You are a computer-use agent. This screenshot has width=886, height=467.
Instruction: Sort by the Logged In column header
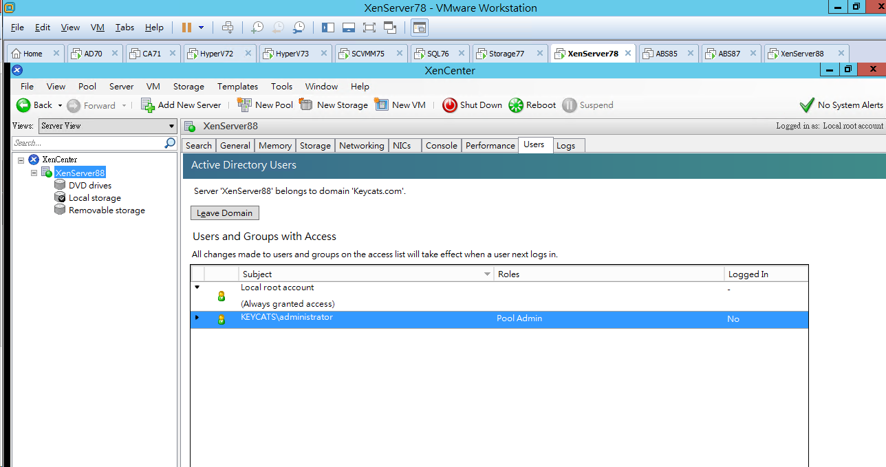tap(766, 274)
